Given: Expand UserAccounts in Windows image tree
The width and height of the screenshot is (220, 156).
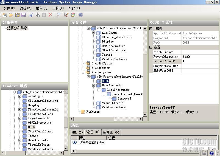Looking at the screenshot, I should pos(20,140).
